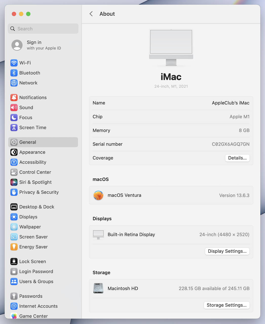Open Passwords key icon

point(14,296)
